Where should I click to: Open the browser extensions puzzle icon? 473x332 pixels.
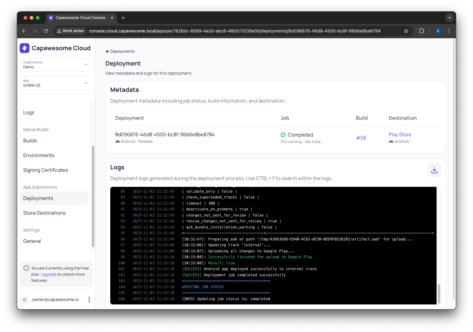coord(422,31)
